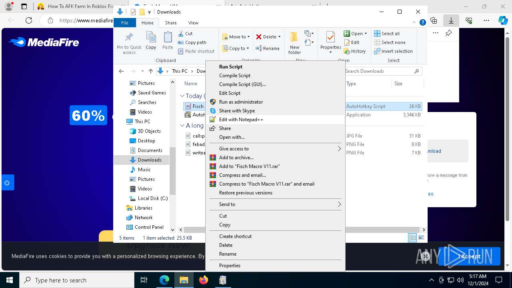Click the MediaFire logo link
The height and width of the screenshot is (288, 512).
44,42
